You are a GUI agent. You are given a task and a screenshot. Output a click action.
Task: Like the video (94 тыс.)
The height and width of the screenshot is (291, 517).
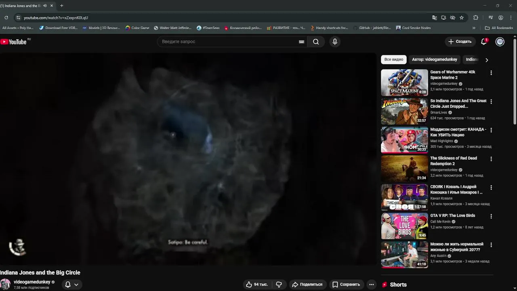coord(257,285)
